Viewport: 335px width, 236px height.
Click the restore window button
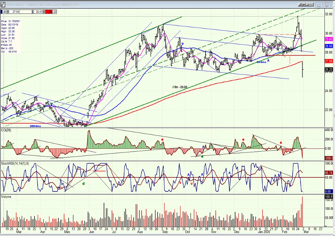327,5
